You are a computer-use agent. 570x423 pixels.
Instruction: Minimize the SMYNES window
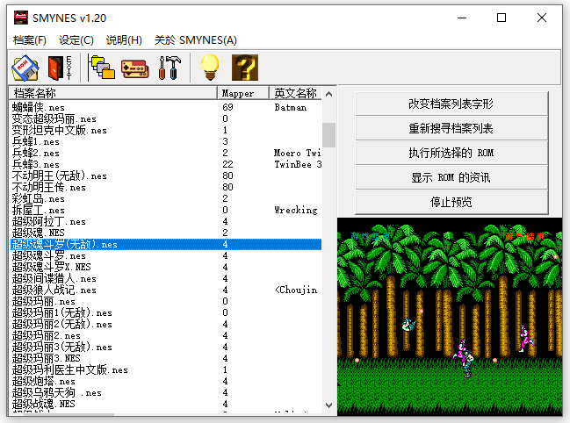click(x=462, y=18)
